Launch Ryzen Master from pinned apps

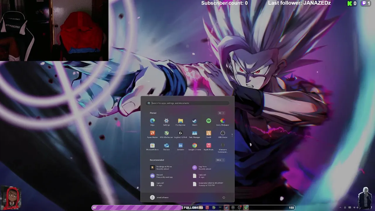[152, 134]
